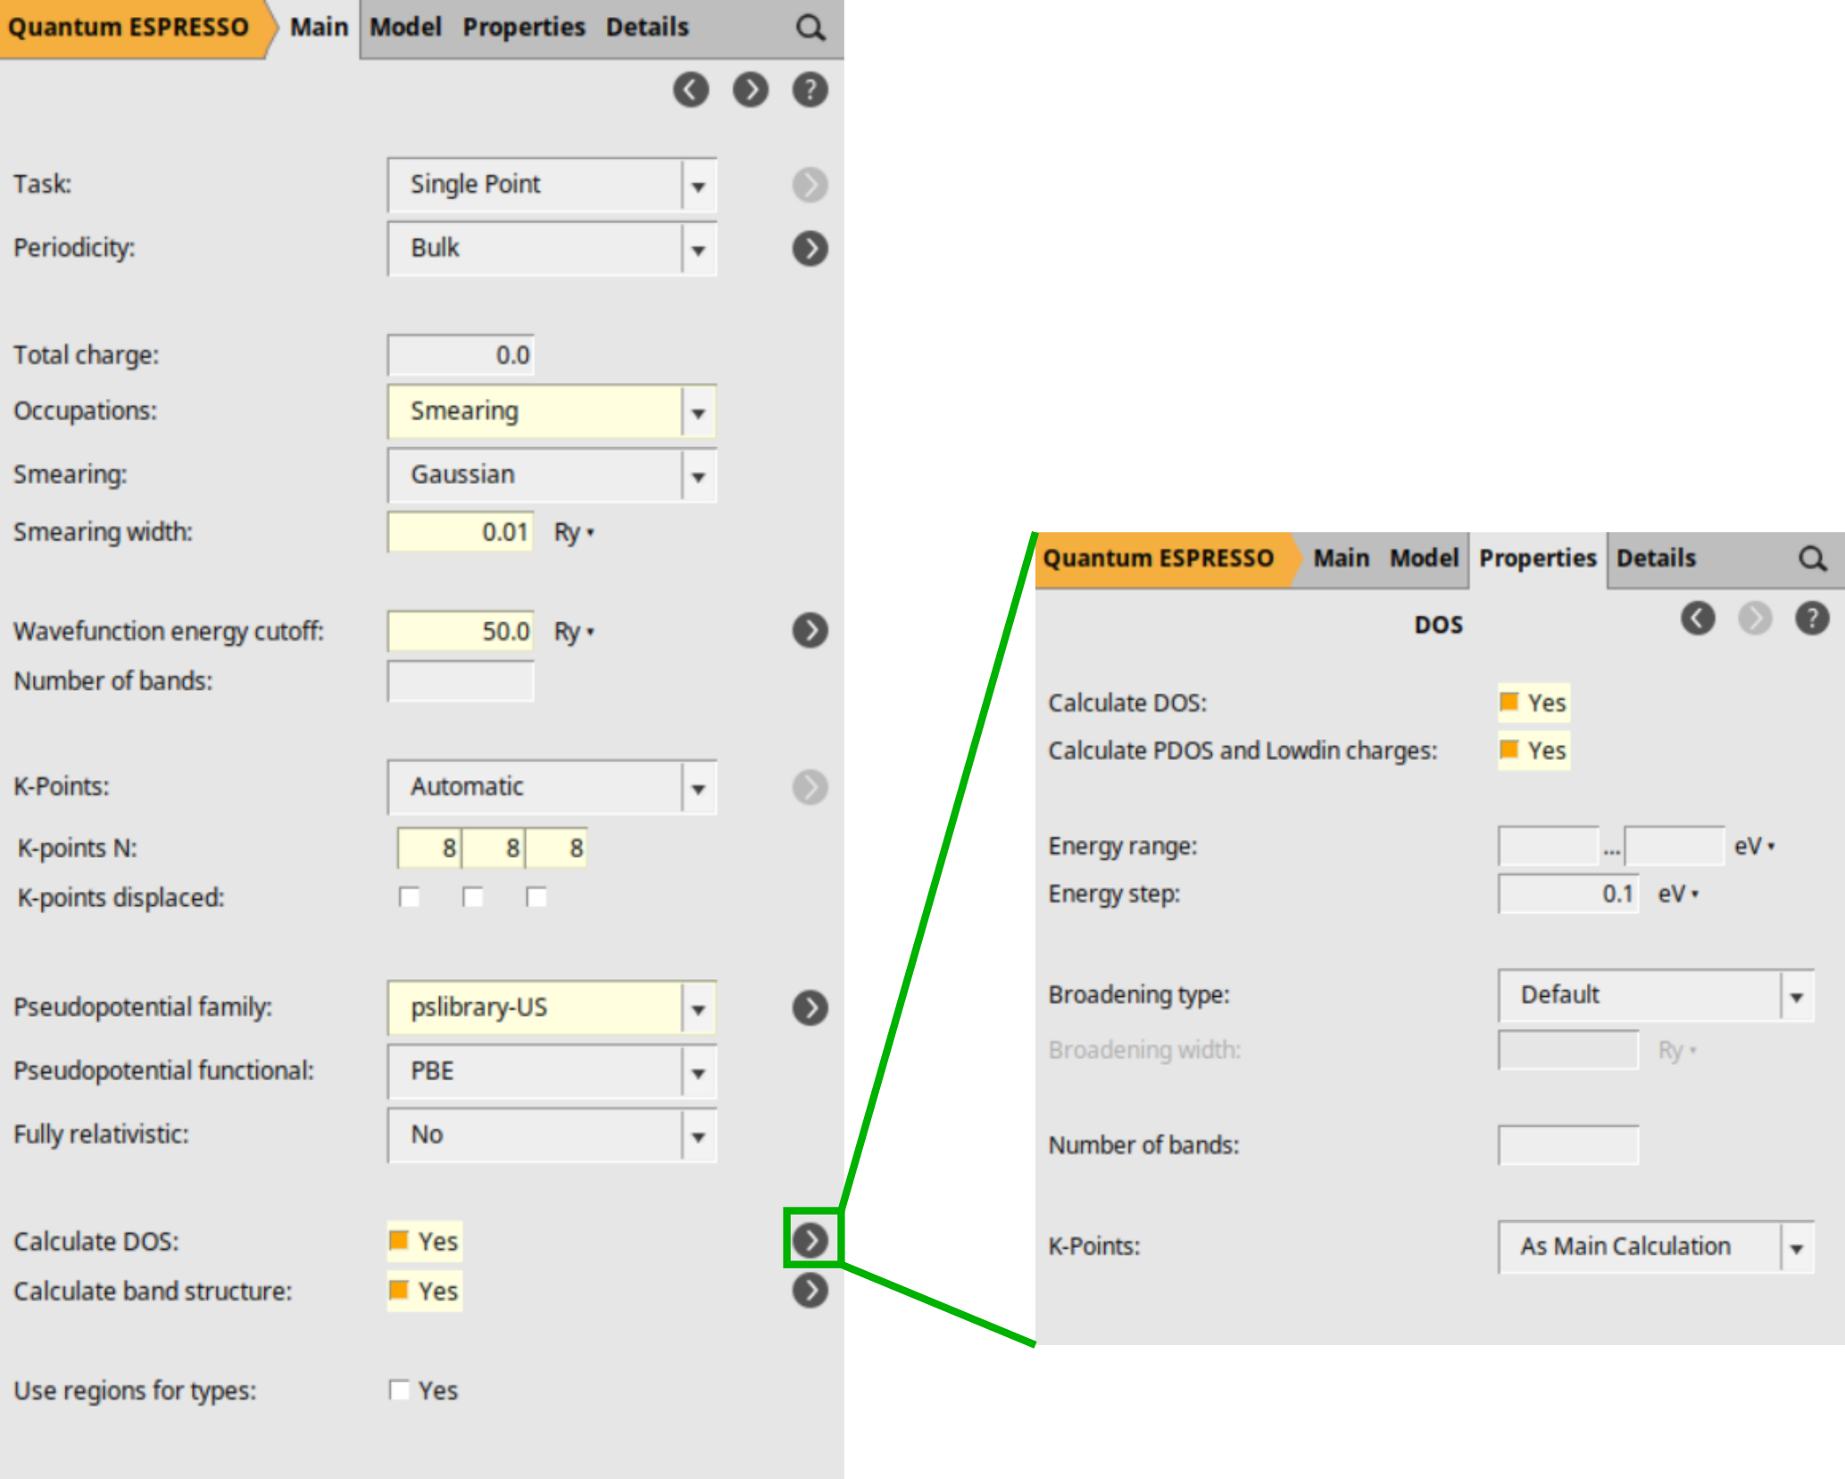The width and height of the screenshot is (1845, 1479).
Task: Open the Periodicity details arrow icon
Action: tap(810, 248)
